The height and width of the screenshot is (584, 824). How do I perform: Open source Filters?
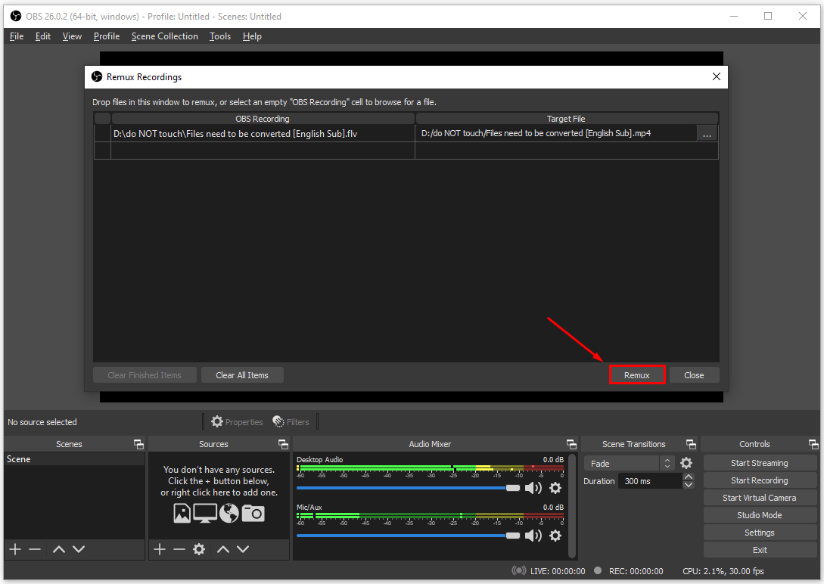[x=291, y=421]
